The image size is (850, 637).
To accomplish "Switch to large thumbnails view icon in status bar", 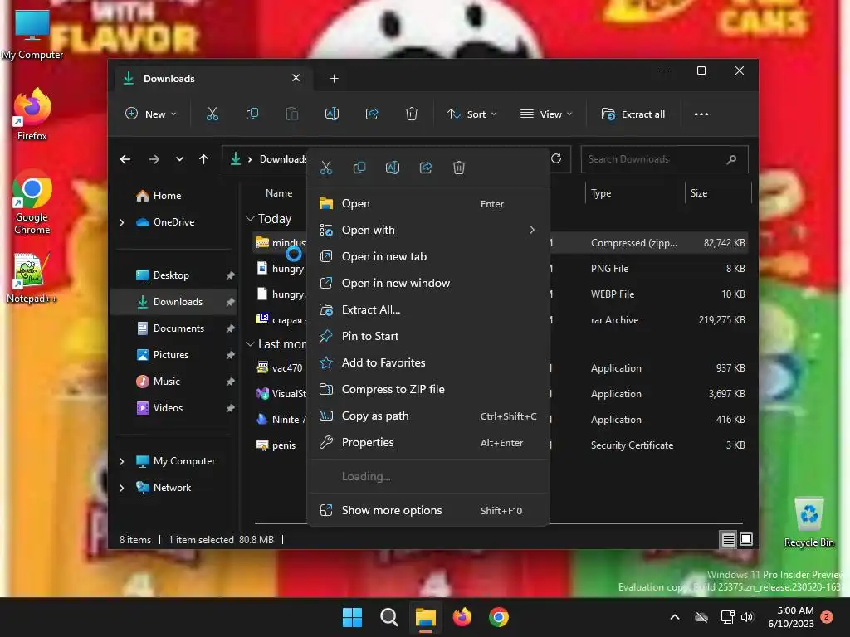I will [x=746, y=539].
